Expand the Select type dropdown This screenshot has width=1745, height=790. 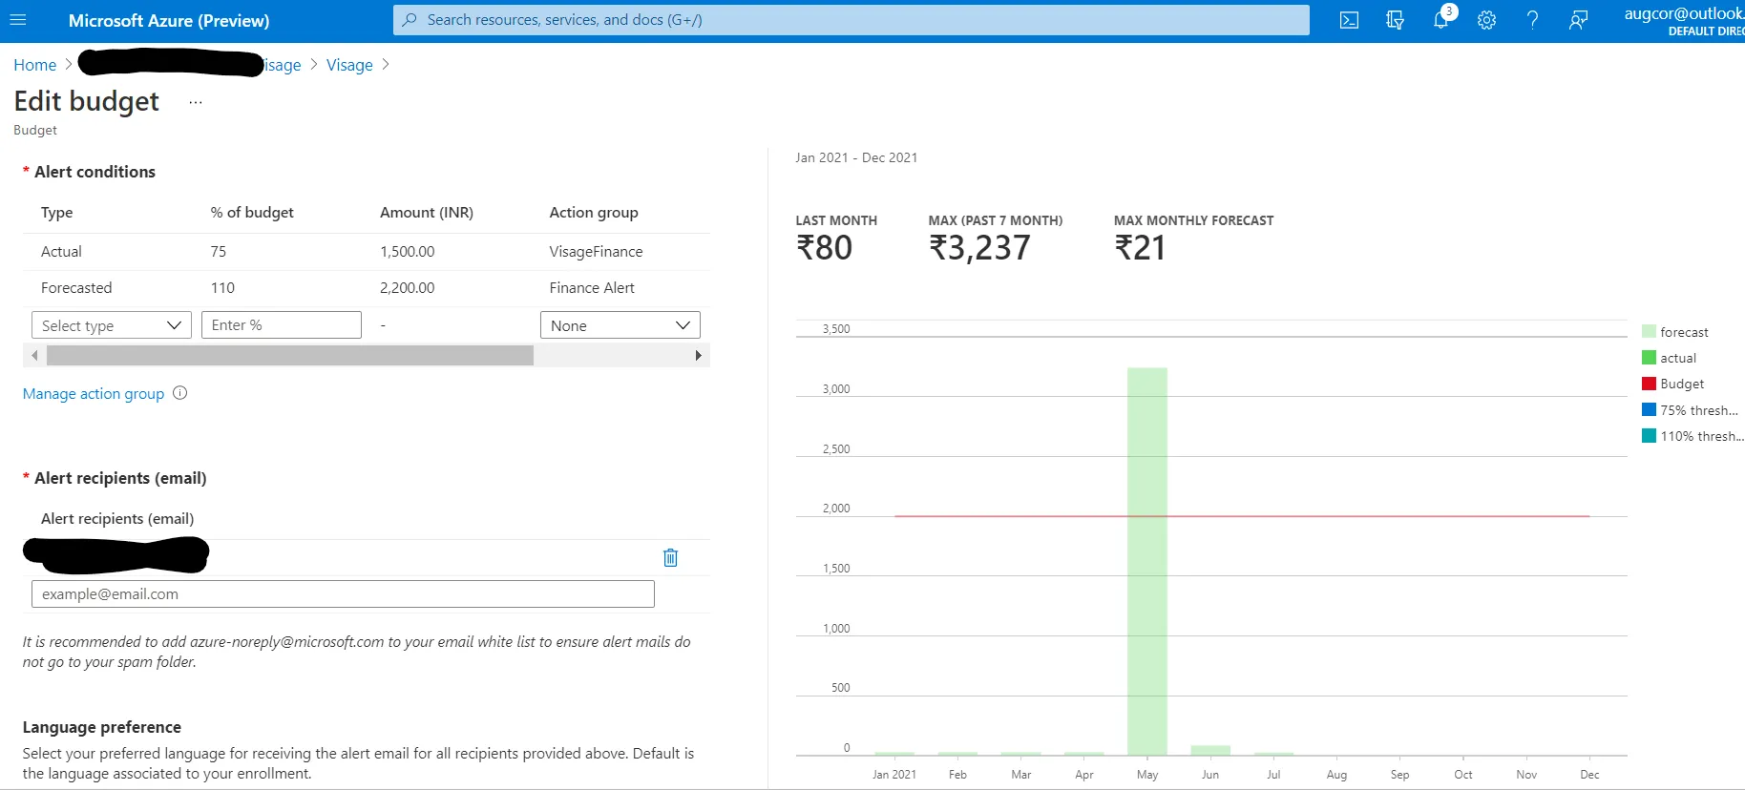point(111,325)
